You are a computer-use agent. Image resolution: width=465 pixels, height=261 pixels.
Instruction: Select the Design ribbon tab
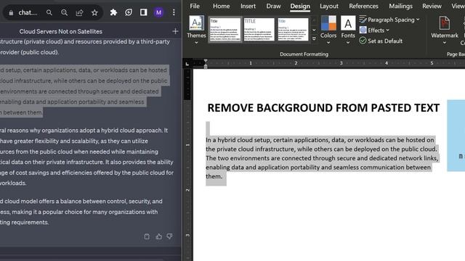click(300, 7)
